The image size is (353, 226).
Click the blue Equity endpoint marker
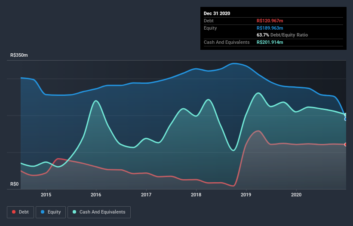point(346,119)
